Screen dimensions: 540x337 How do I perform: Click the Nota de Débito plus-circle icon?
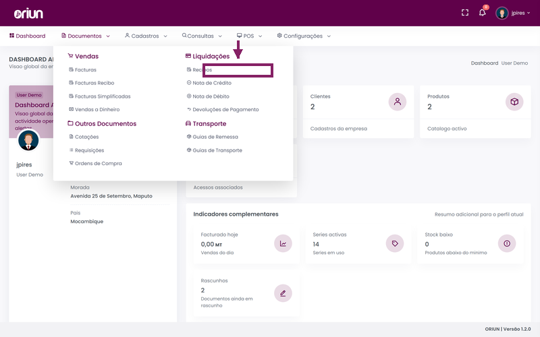(189, 96)
